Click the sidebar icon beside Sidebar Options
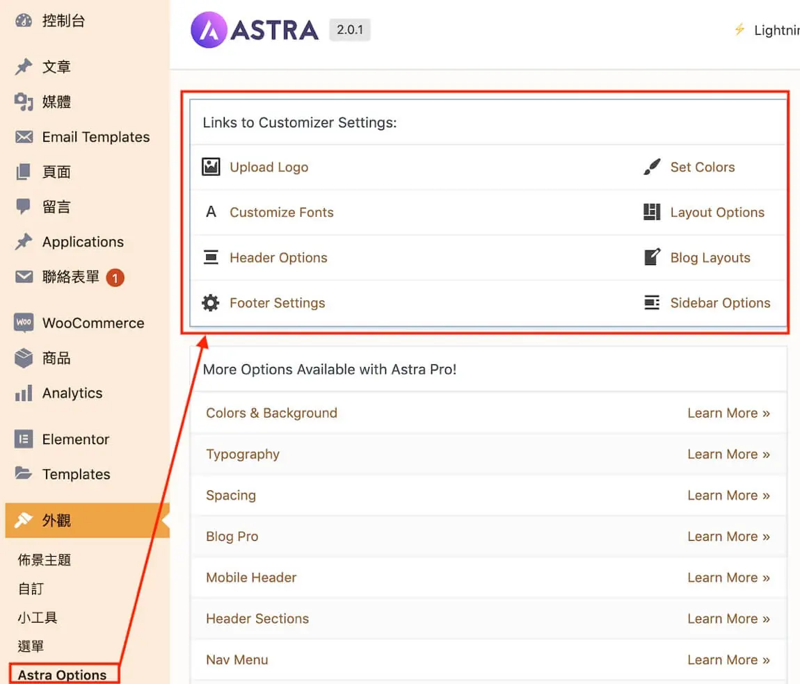This screenshot has width=800, height=684. pyautogui.click(x=652, y=302)
